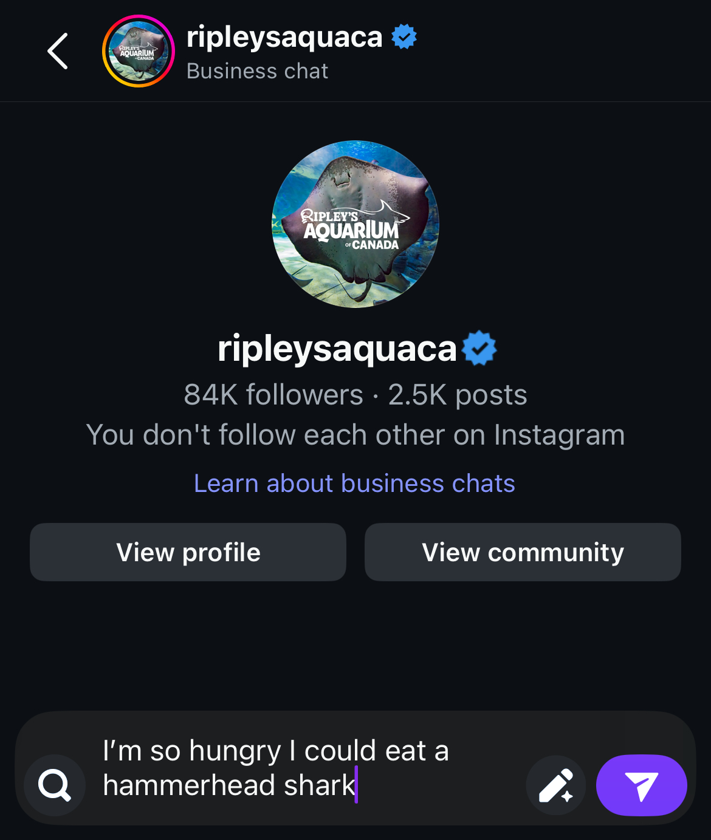This screenshot has height=840, width=711.
Task: Click the 84K followers count
Action: tap(273, 395)
